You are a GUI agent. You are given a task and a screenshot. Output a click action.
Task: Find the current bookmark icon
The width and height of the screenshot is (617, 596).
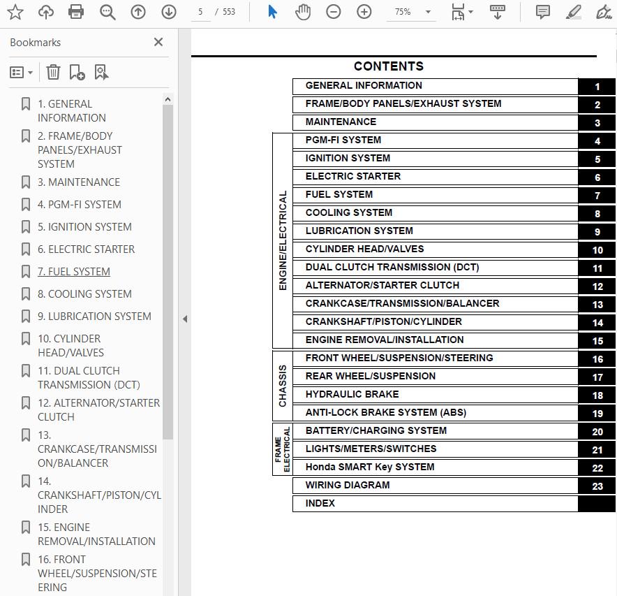point(101,73)
